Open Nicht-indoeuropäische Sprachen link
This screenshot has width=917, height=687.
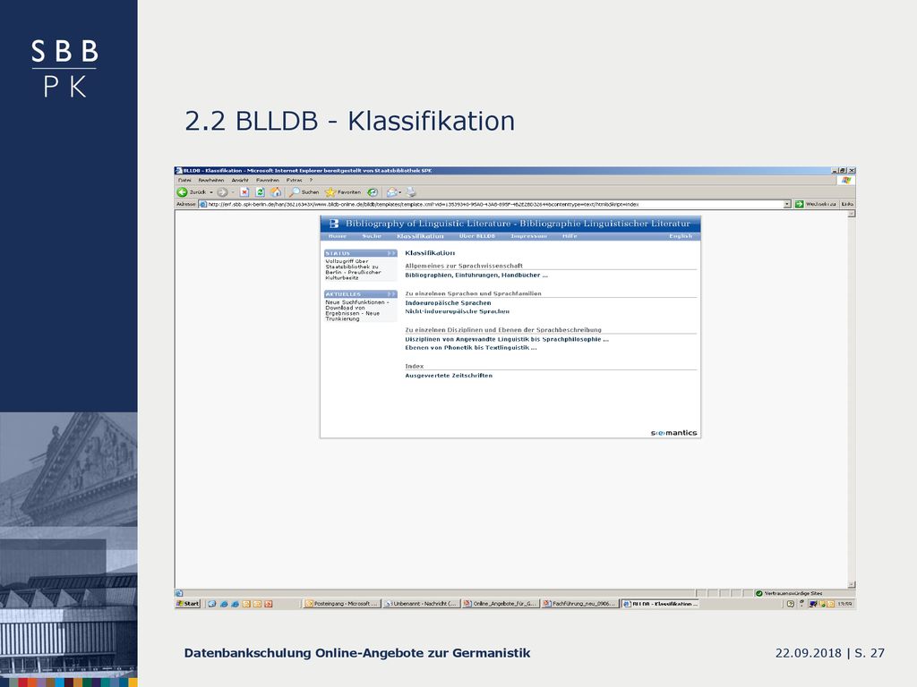click(458, 311)
